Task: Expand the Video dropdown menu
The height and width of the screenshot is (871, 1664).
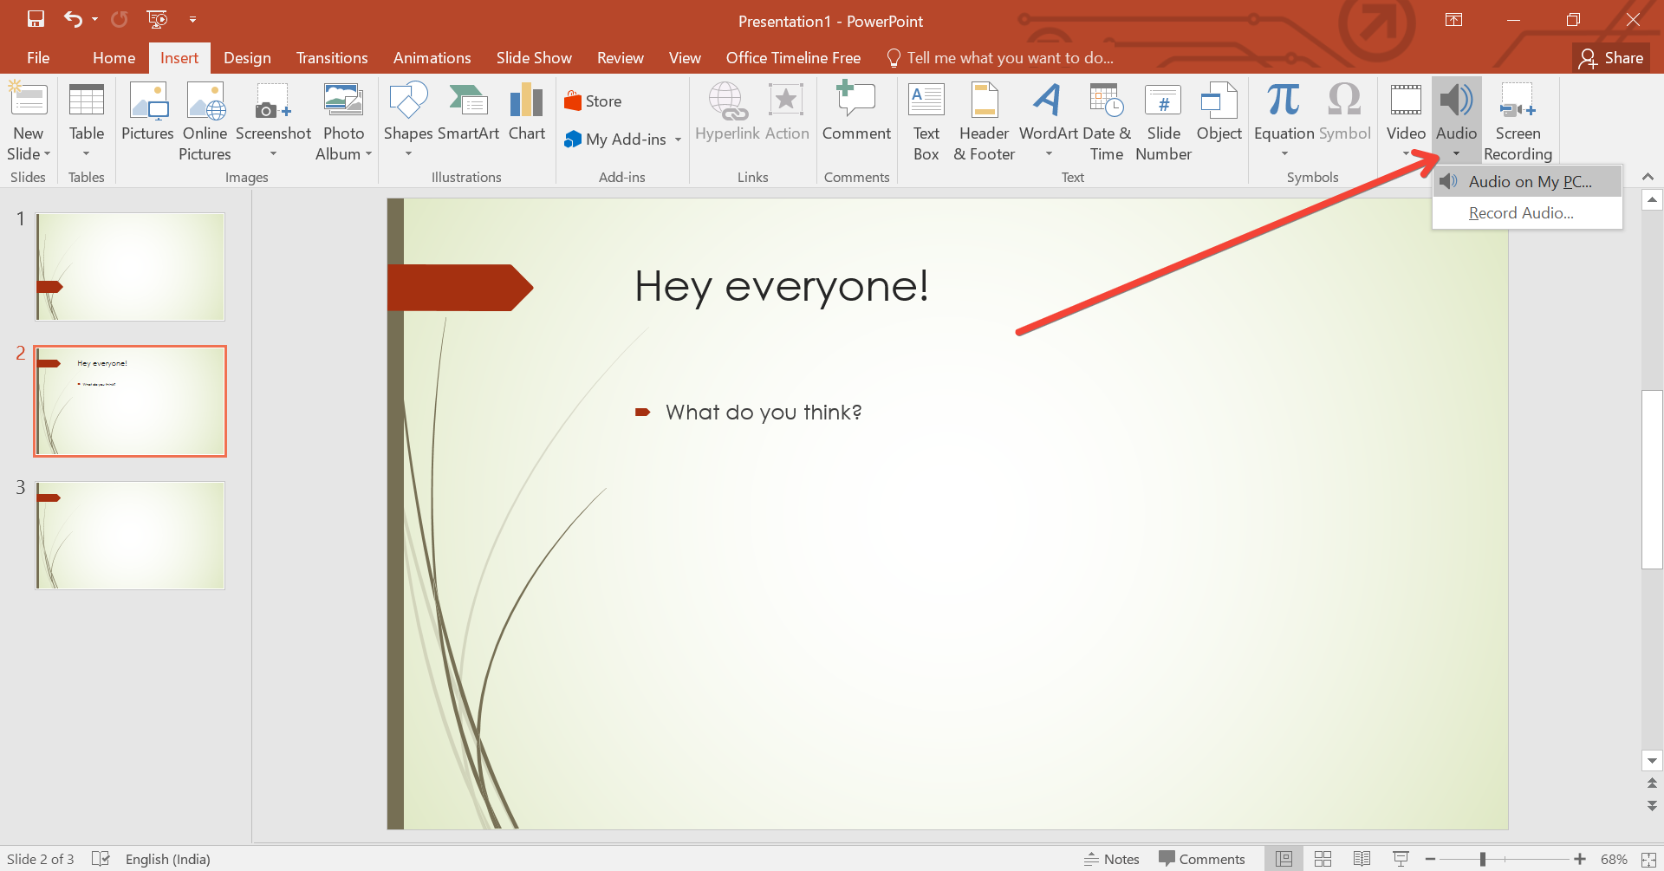Action: click(x=1405, y=154)
